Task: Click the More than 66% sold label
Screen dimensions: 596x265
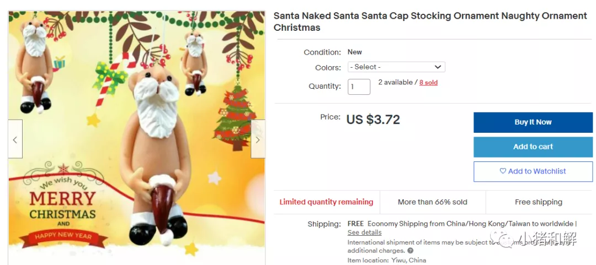Action: pyautogui.click(x=433, y=202)
